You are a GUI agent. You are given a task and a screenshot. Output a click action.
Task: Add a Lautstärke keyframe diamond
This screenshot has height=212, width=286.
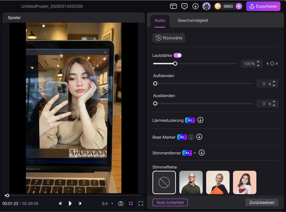272,64
